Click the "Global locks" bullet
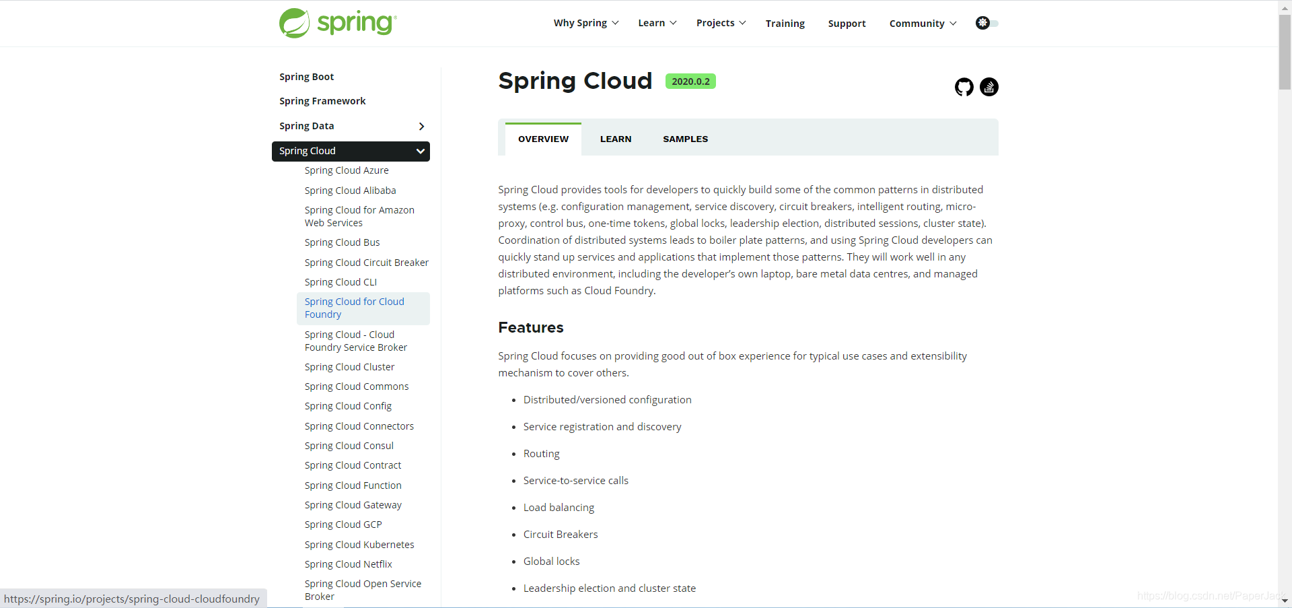Viewport: 1292px width, 608px height. 551,562
